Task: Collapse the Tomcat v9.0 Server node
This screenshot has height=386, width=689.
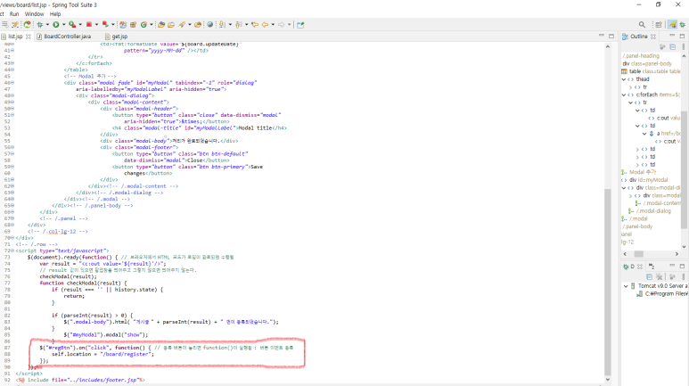Action: coord(626,286)
